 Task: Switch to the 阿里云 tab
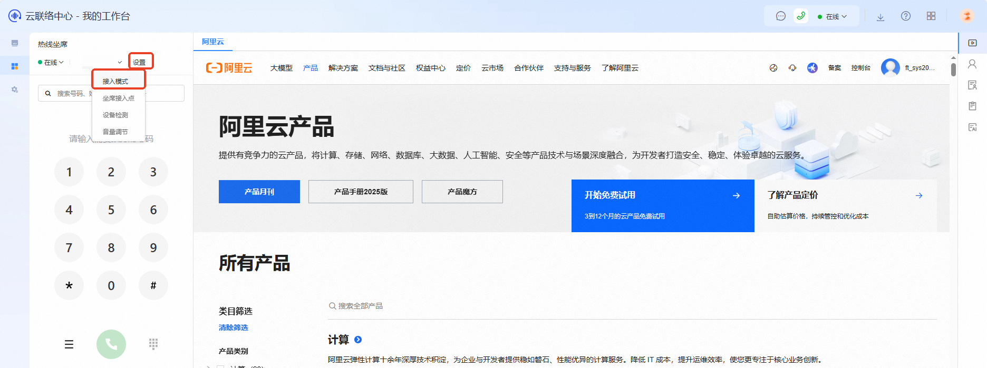click(x=213, y=42)
